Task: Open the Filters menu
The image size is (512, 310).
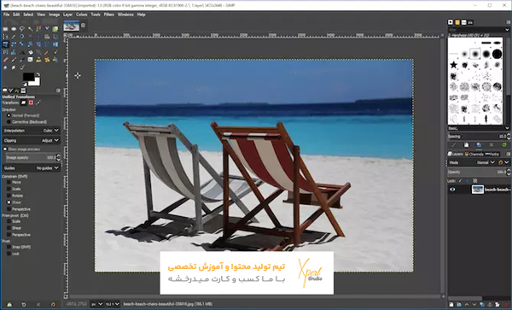Action: click(x=108, y=15)
